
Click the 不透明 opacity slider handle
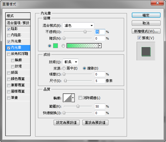point(85,32)
